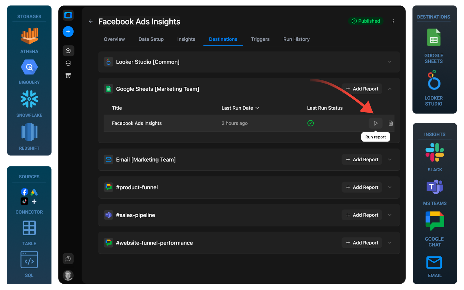The image size is (464, 290).
Task: Sort by Last Run Date column
Action: 240,108
